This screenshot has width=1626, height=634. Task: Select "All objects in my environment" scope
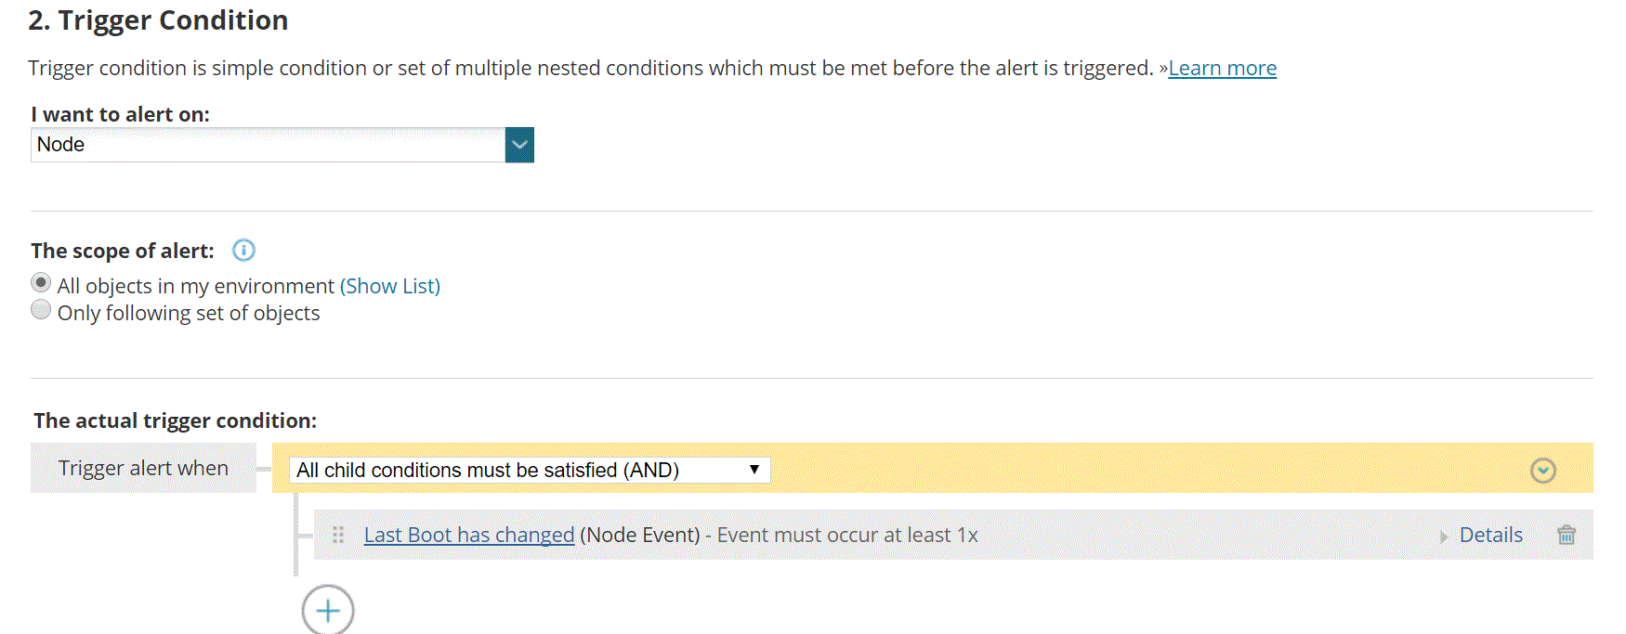[x=41, y=282]
